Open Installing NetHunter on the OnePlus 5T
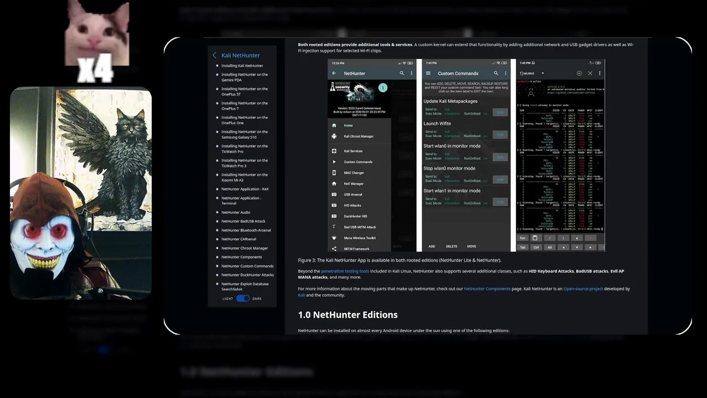 pyautogui.click(x=245, y=92)
